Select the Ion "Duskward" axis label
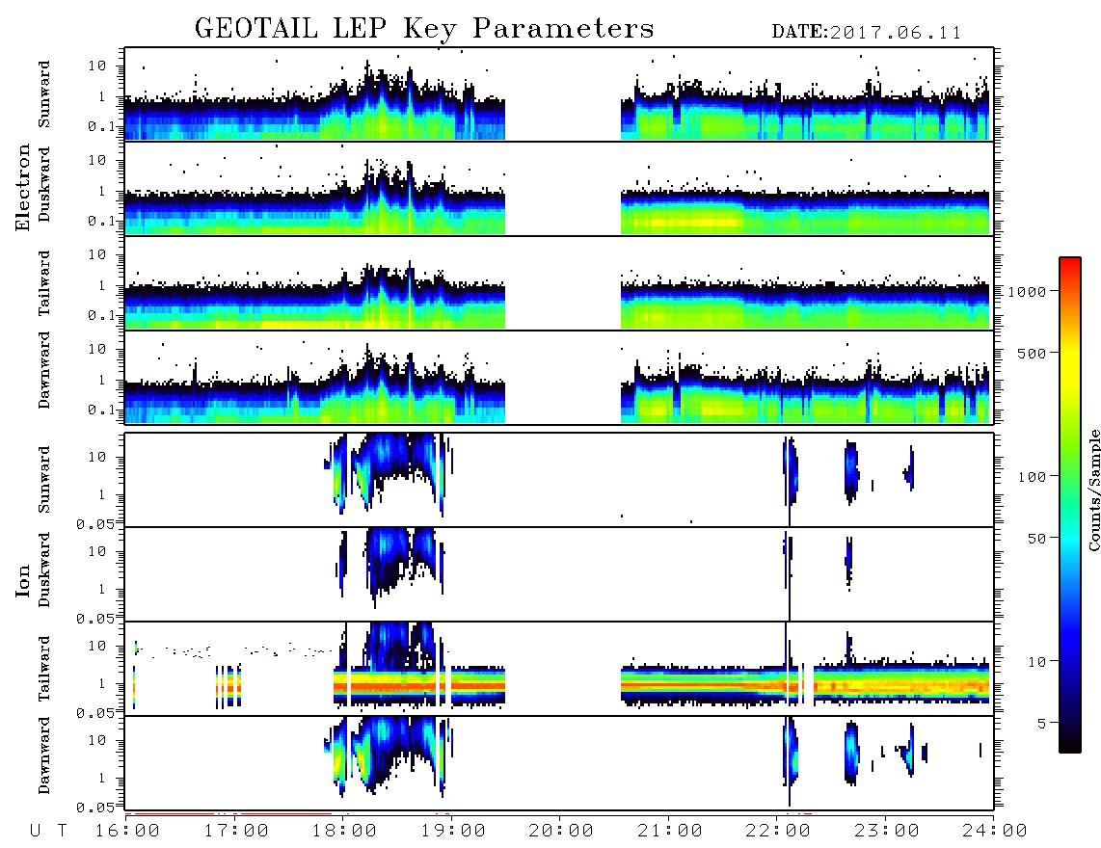The image size is (1101, 848). (x=44, y=570)
